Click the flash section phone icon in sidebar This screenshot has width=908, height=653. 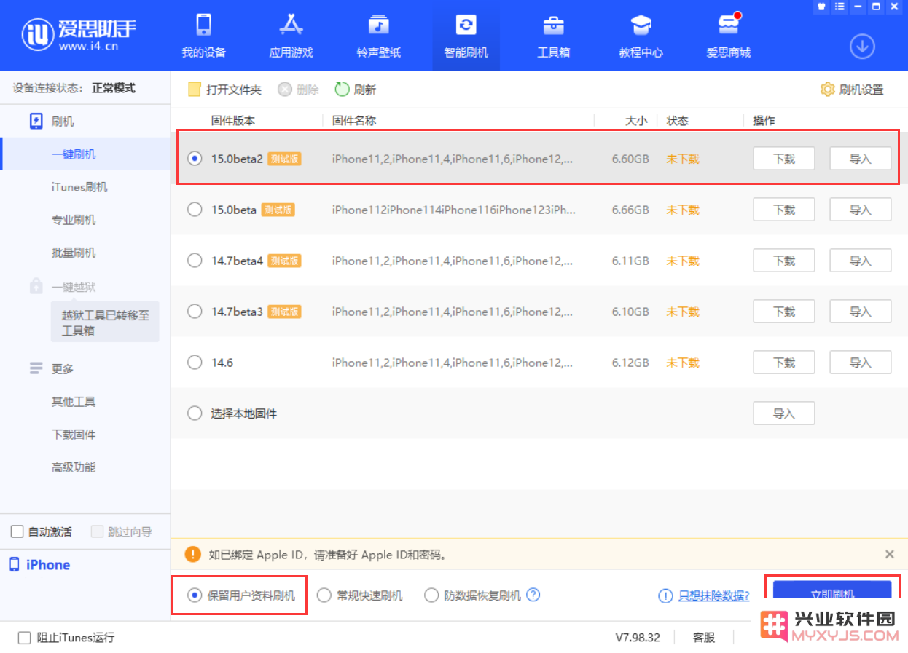[x=36, y=121]
